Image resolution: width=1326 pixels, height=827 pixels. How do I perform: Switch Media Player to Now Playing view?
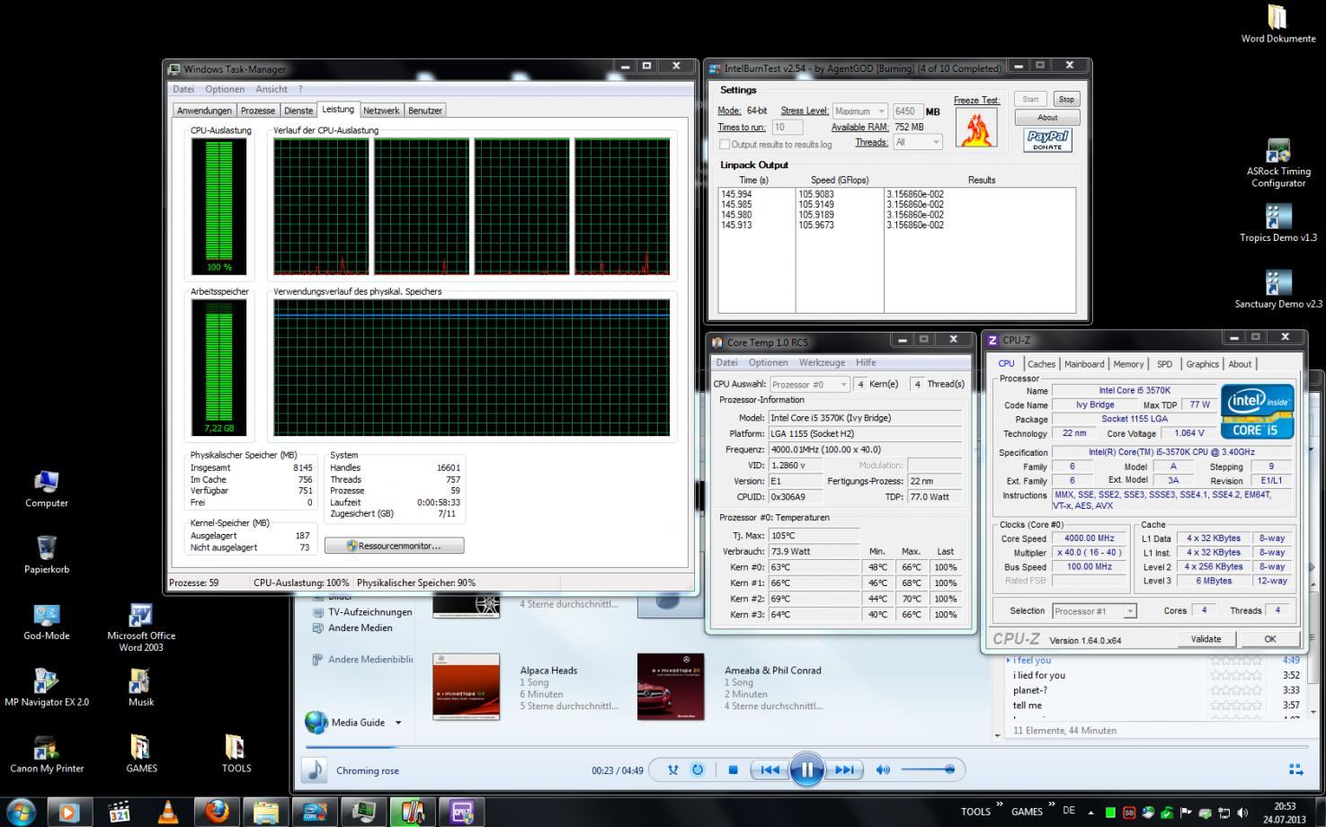coord(1295,769)
